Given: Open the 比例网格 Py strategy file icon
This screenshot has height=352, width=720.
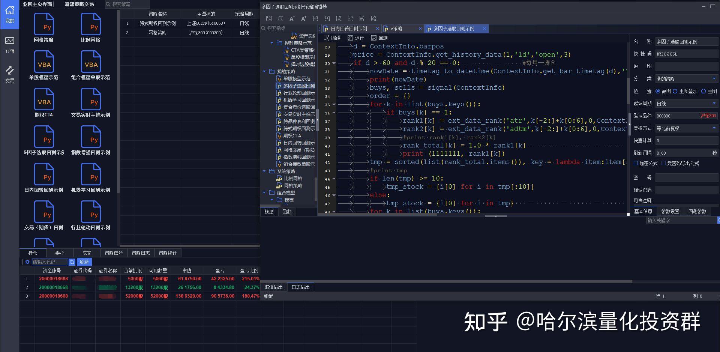Looking at the screenshot, I should click(91, 24).
